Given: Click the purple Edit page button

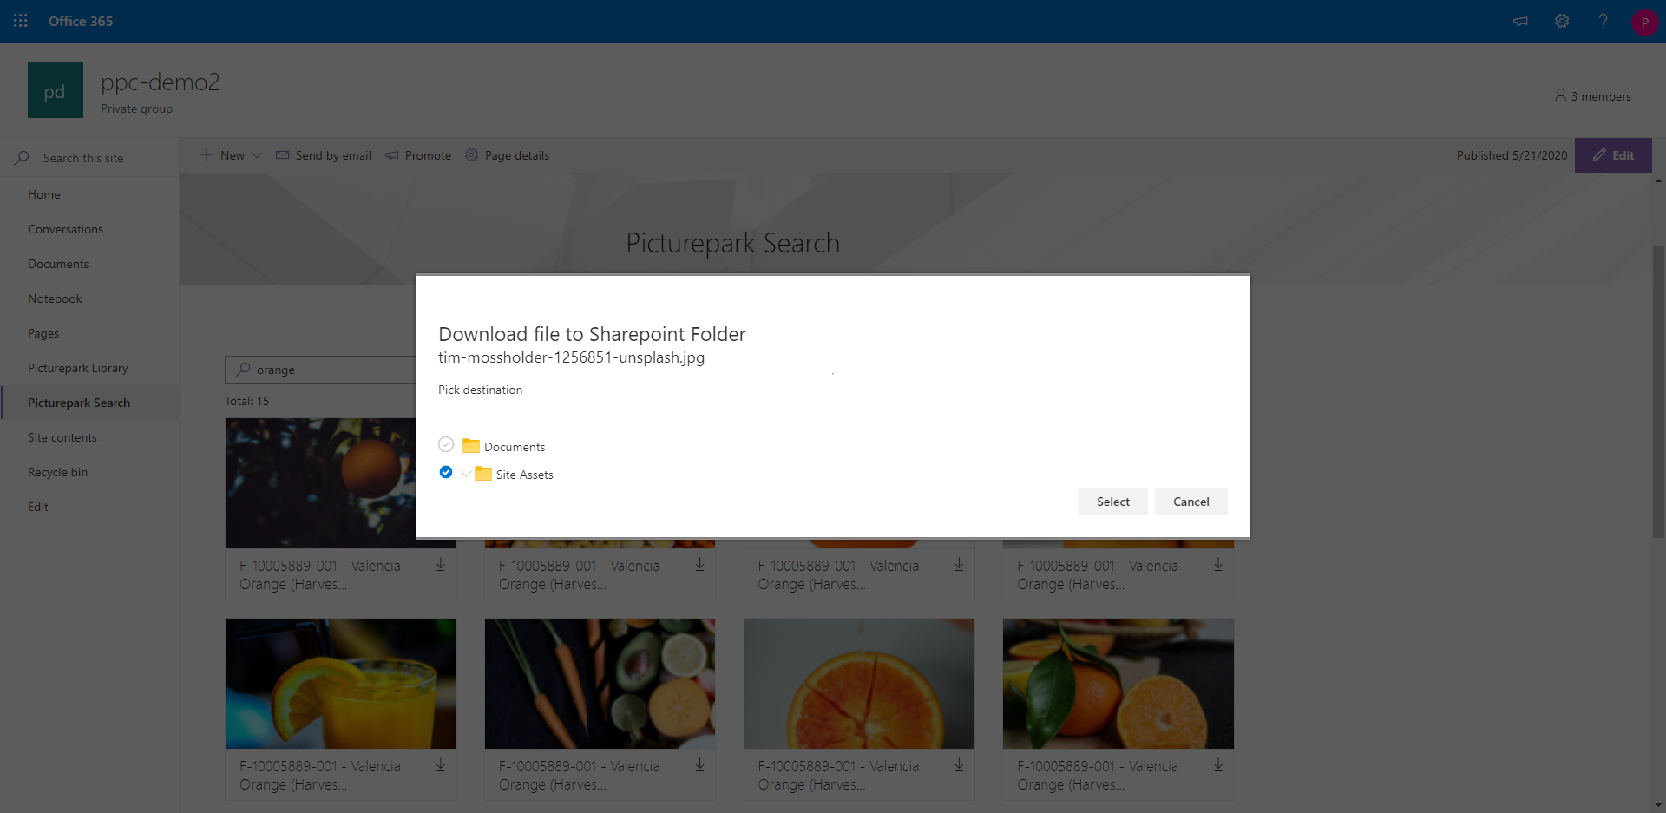Looking at the screenshot, I should (1613, 155).
